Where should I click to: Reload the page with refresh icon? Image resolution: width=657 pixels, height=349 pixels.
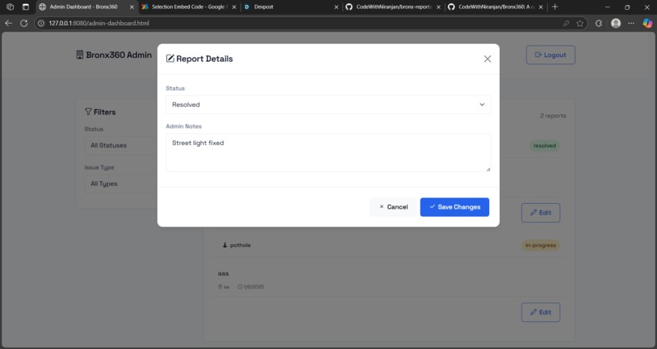coord(24,23)
